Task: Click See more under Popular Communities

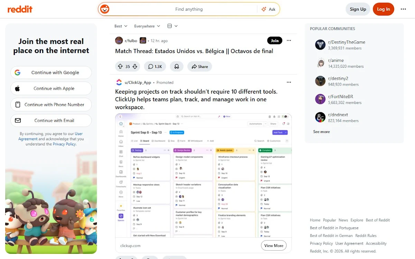Action: (321, 132)
